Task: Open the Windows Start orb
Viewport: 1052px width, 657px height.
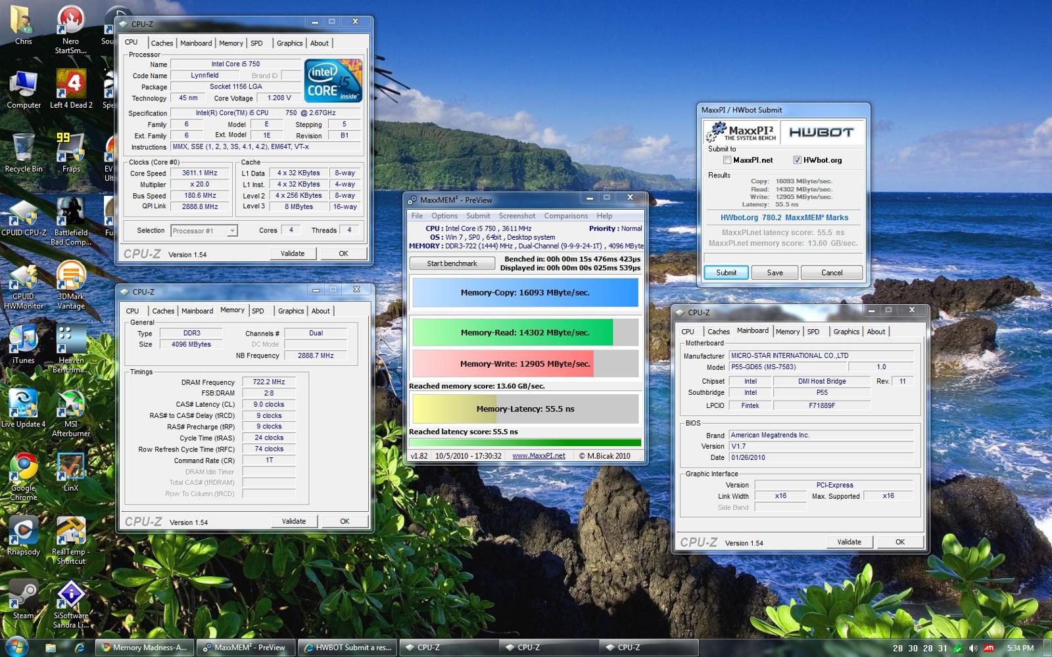Action: coord(16,646)
